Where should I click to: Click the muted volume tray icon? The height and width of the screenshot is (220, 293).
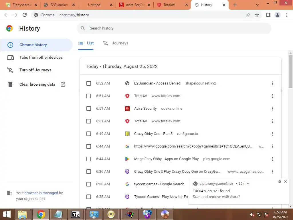click(252, 215)
